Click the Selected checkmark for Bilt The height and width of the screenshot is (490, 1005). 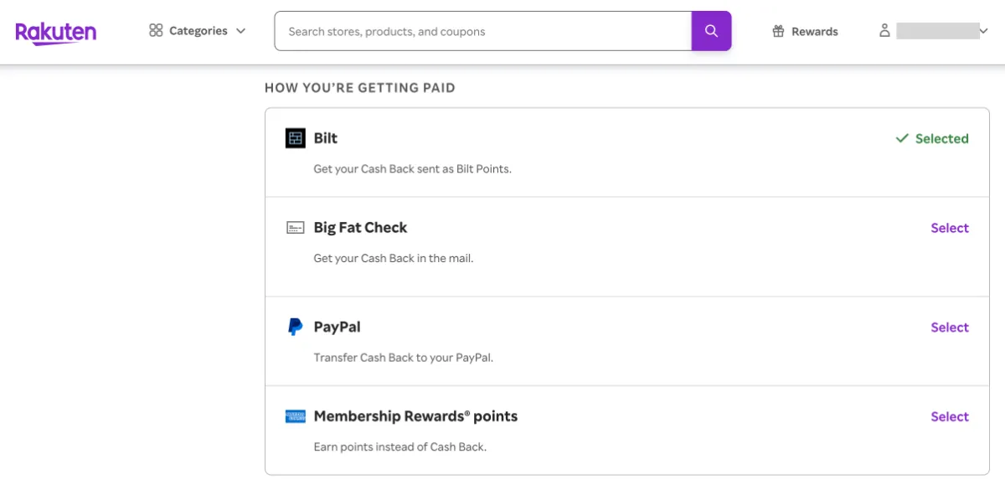tap(902, 139)
